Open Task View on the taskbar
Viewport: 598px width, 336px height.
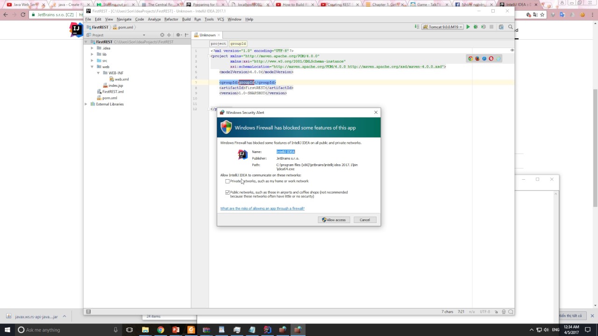click(x=129, y=329)
